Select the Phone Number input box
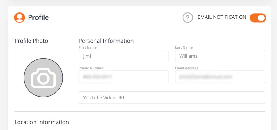Viewport: 277px width, 130px height. tap(124, 77)
